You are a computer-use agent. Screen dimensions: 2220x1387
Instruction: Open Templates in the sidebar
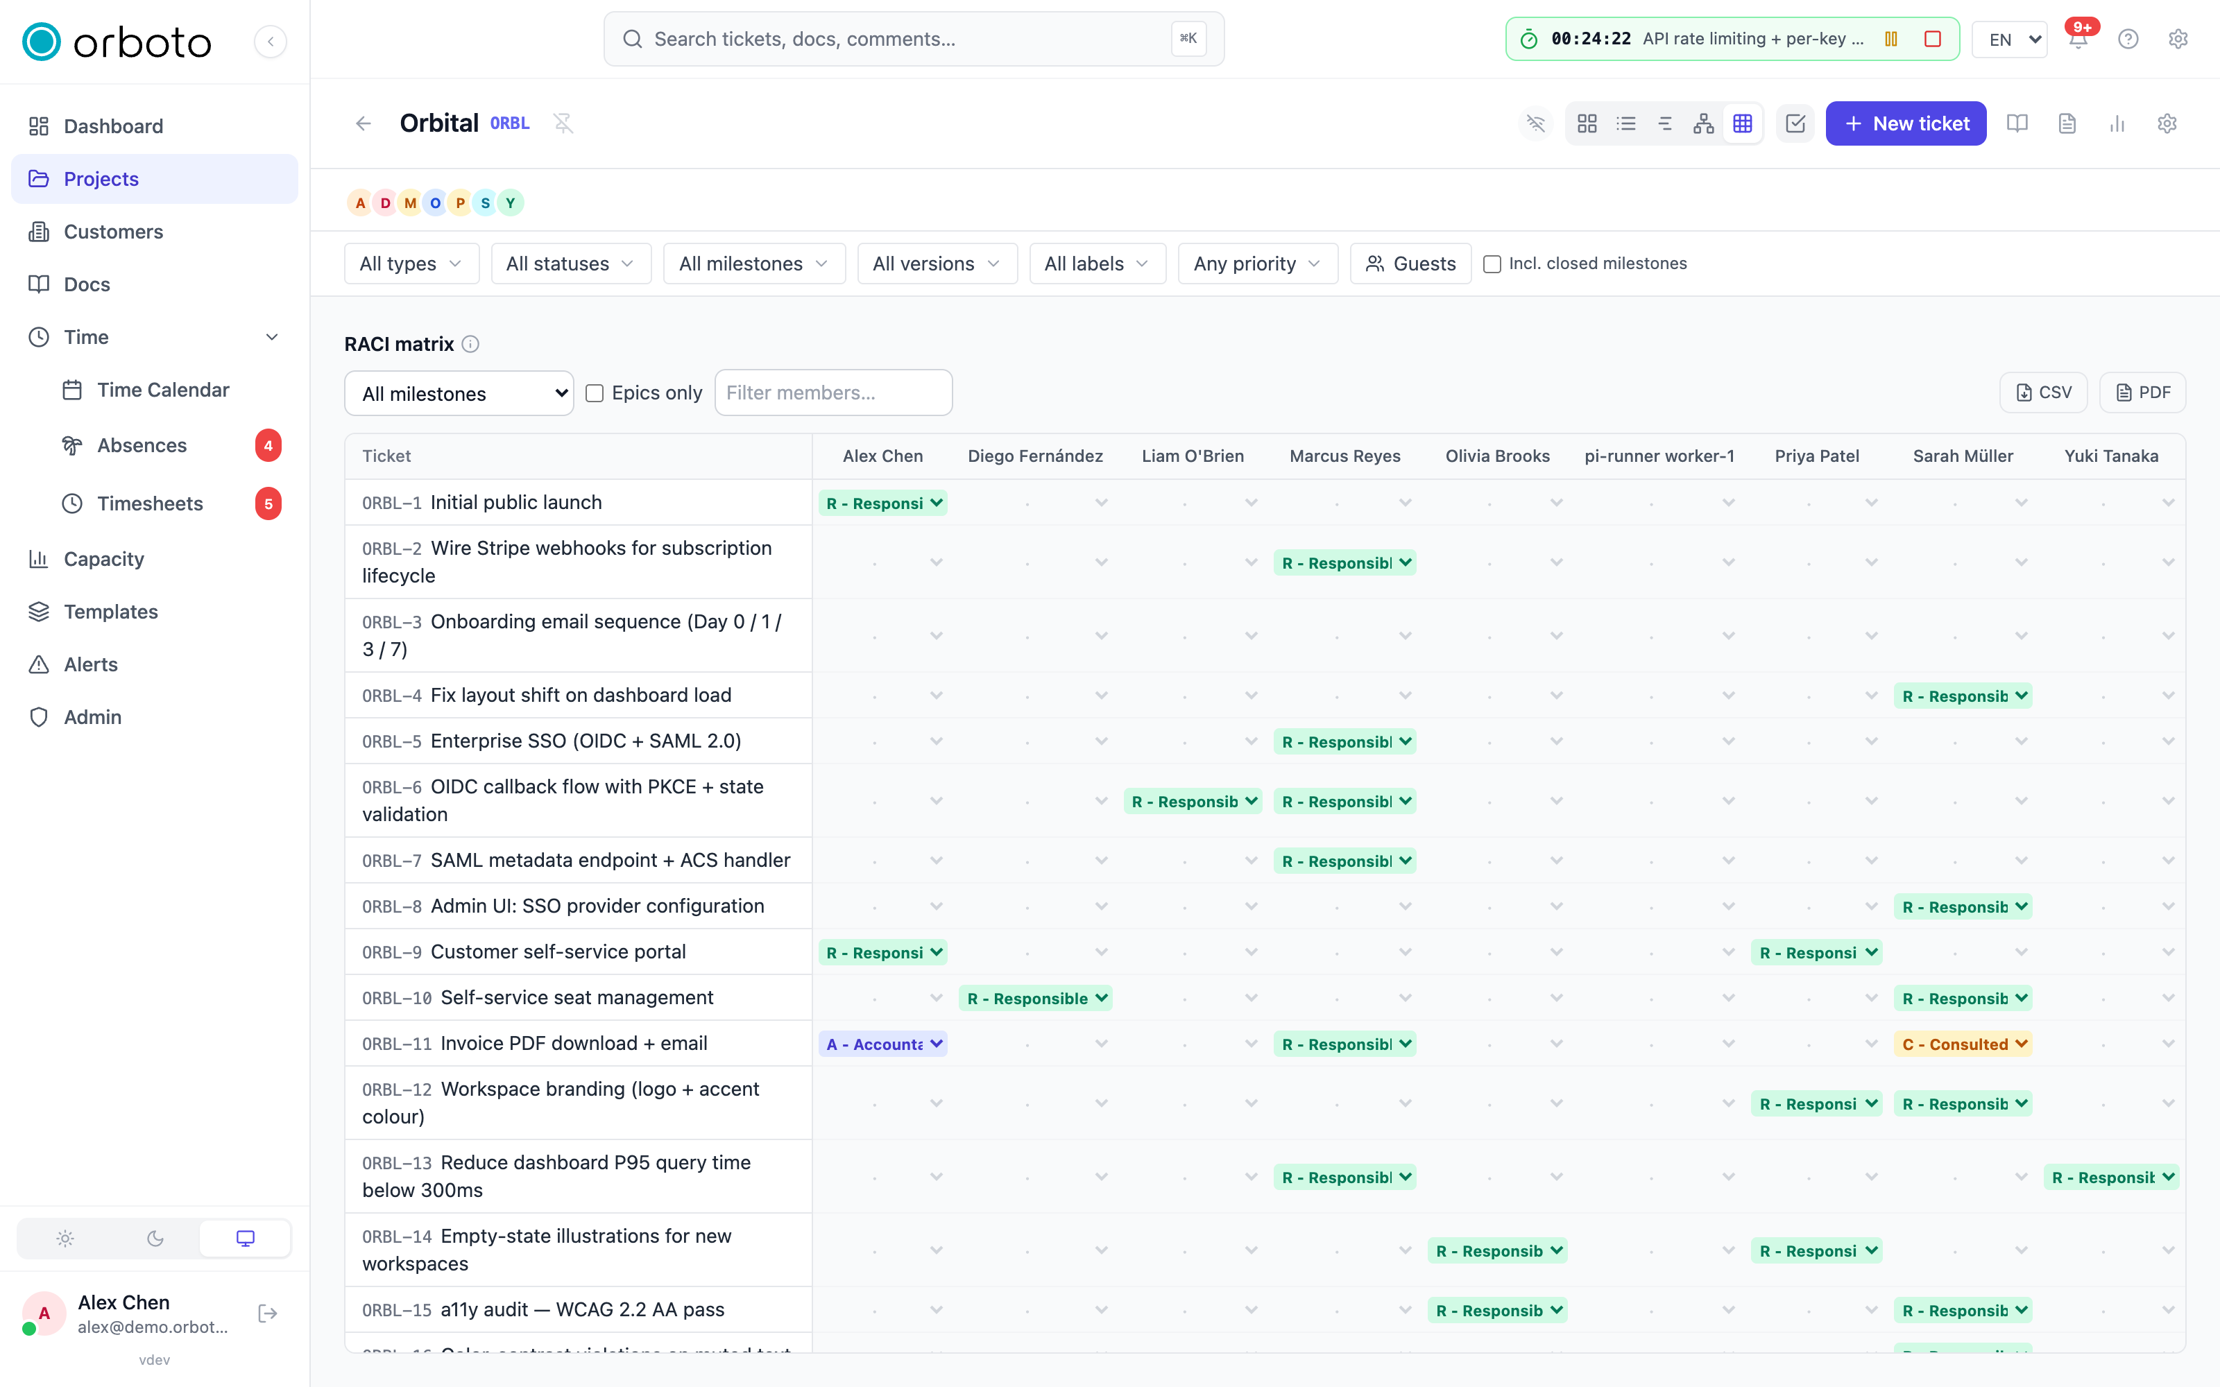[x=154, y=612]
